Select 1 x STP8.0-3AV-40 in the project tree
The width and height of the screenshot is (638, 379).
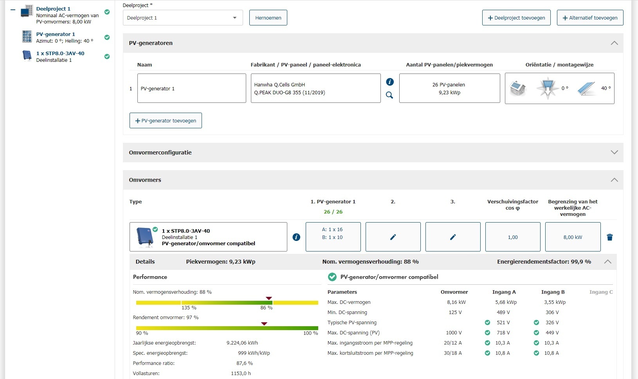tap(60, 54)
